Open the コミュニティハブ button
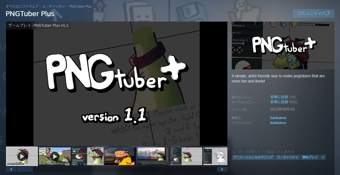This screenshot has width=340, height=175. (313, 13)
